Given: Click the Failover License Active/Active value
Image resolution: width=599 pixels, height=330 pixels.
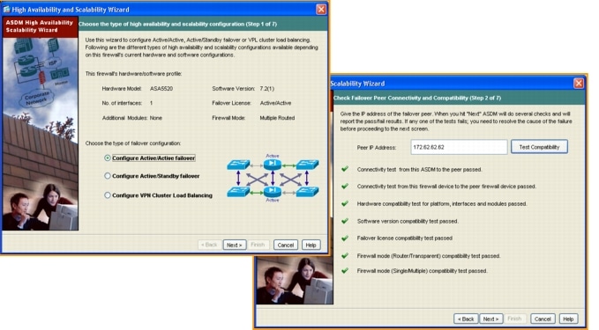Looking at the screenshot, I should 275,103.
